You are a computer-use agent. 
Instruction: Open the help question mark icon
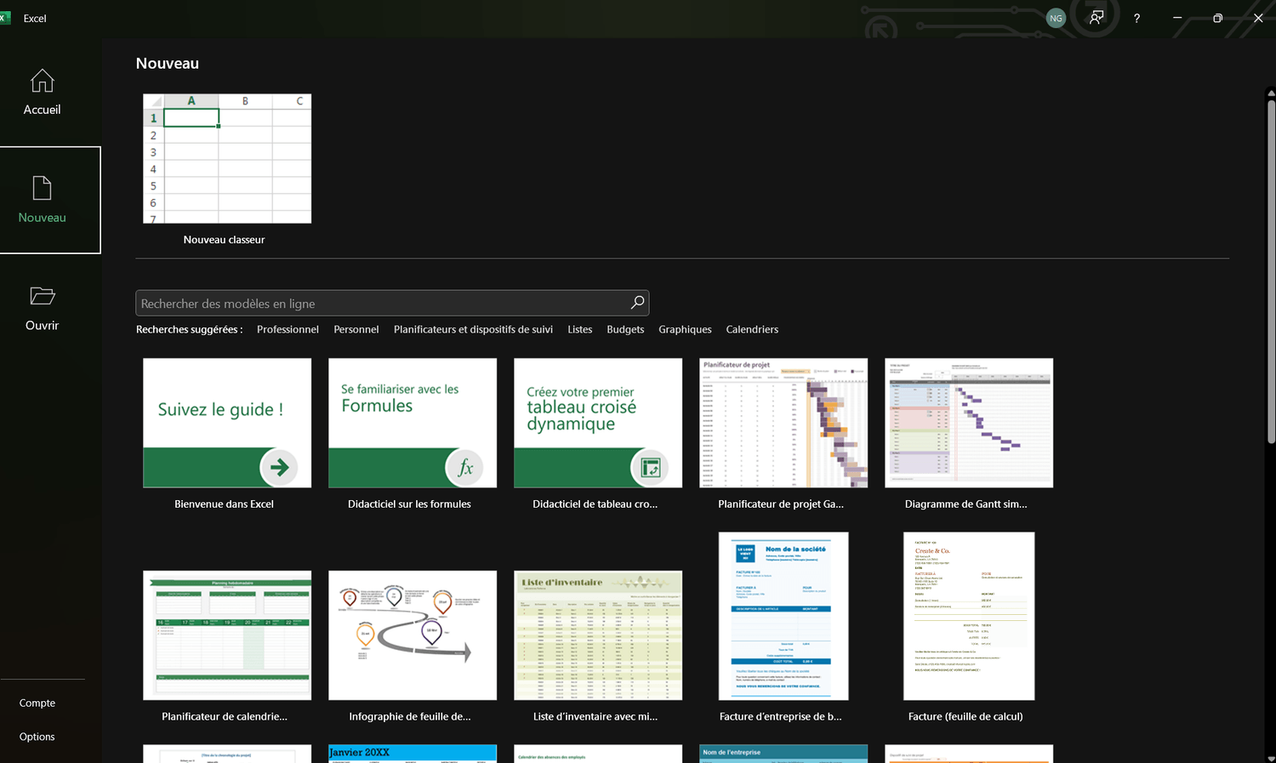pos(1136,18)
